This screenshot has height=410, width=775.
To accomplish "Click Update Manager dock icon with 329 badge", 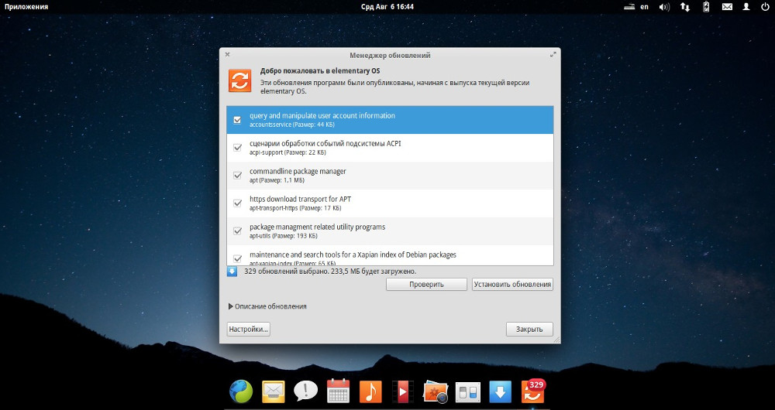I will 533,391.
